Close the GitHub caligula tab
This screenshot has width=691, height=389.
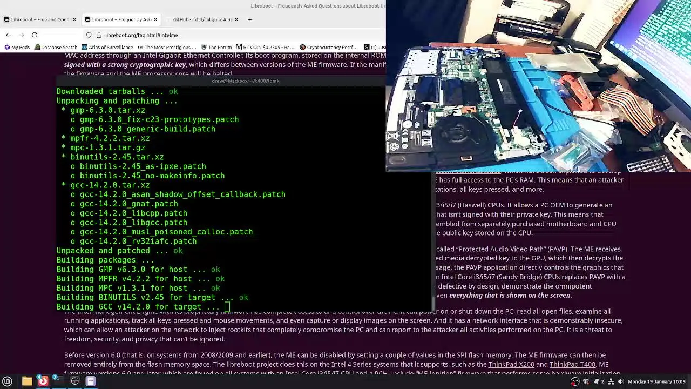(x=236, y=19)
